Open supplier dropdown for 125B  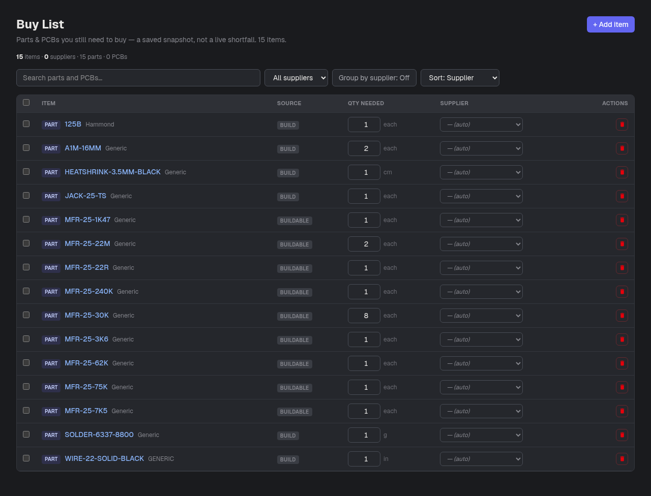pyautogui.click(x=481, y=125)
